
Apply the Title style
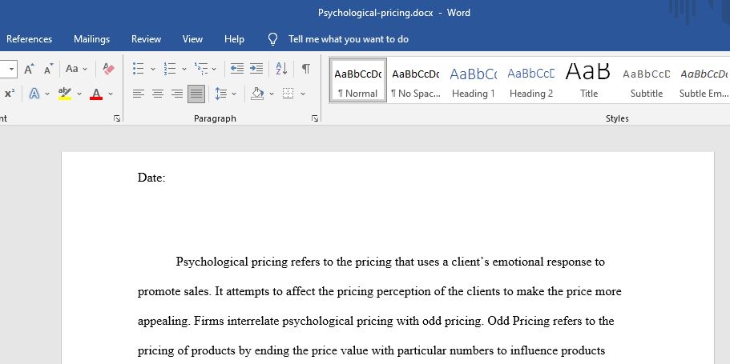[x=588, y=80]
